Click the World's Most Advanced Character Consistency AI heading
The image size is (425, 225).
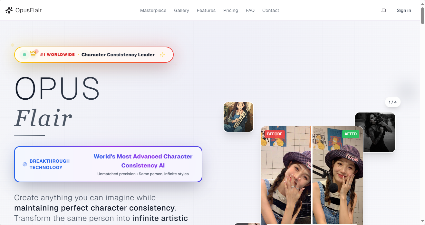(x=143, y=161)
